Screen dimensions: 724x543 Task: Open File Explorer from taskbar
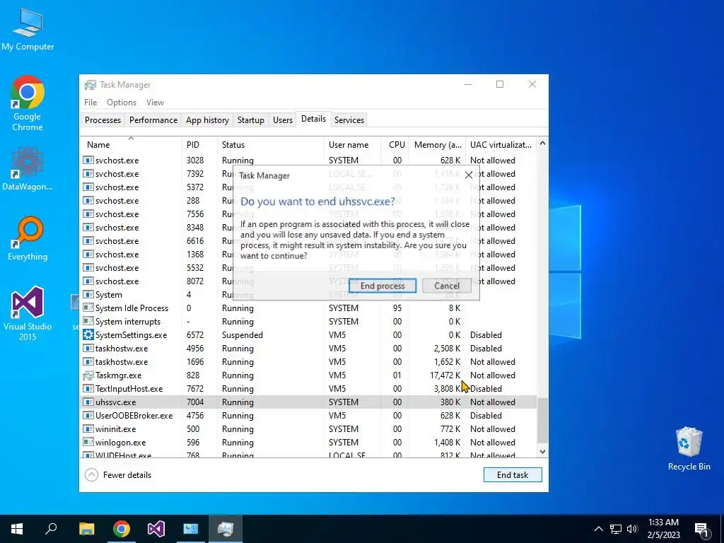coord(86,529)
